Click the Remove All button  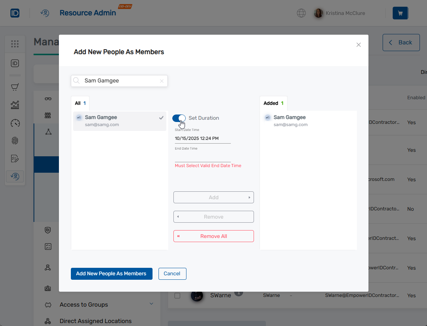click(x=213, y=236)
